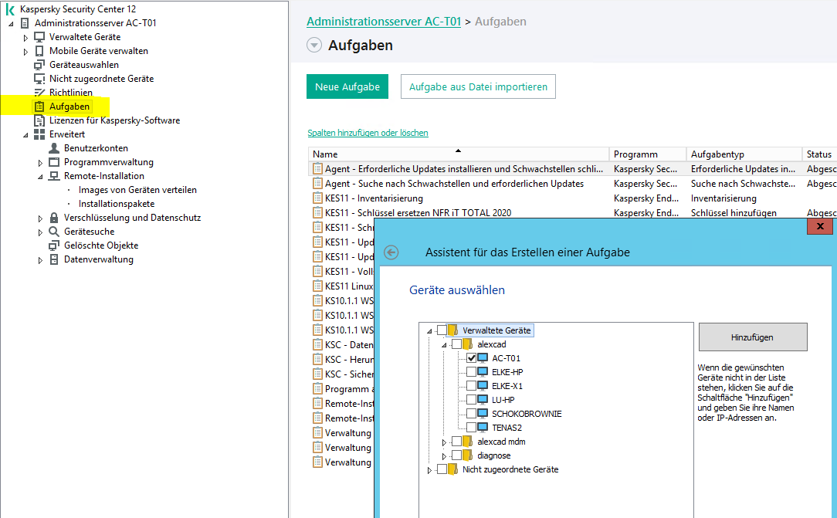Viewport: 837px width, 518px height.
Task: Select the 'Agent - Suche nach Schwachstellen' task row
Action: 572,184
